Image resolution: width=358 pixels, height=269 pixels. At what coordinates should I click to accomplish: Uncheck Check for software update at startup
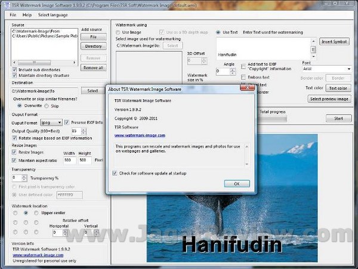115,173
